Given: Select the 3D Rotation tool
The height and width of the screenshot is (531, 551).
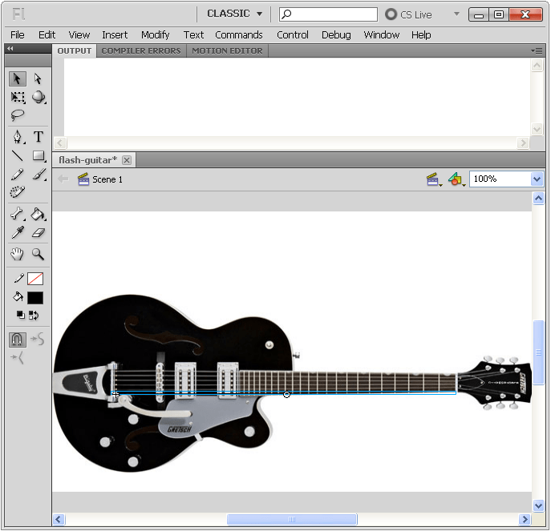Looking at the screenshot, I should 38,97.
